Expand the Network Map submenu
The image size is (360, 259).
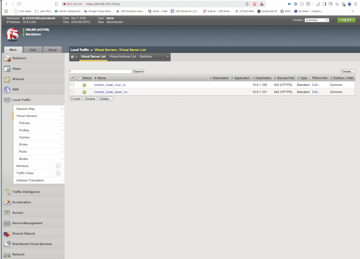pyautogui.click(x=62, y=109)
